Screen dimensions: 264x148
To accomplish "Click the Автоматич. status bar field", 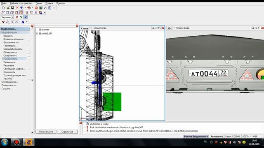I will pos(217,136).
